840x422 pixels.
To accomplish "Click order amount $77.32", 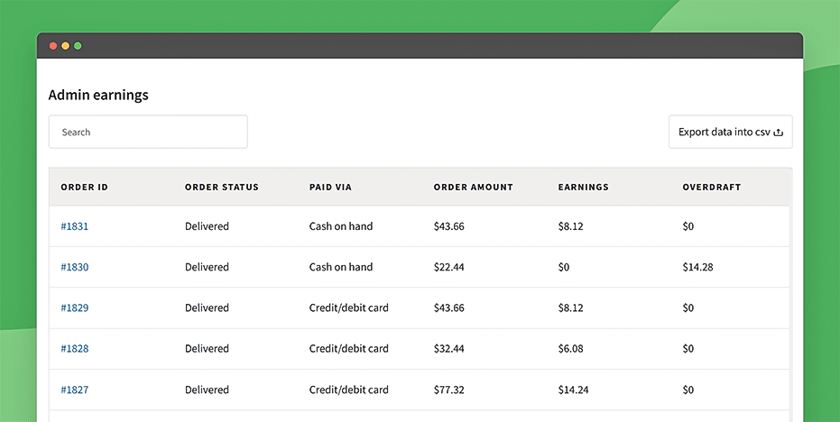I will pyautogui.click(x=449, y=390).
